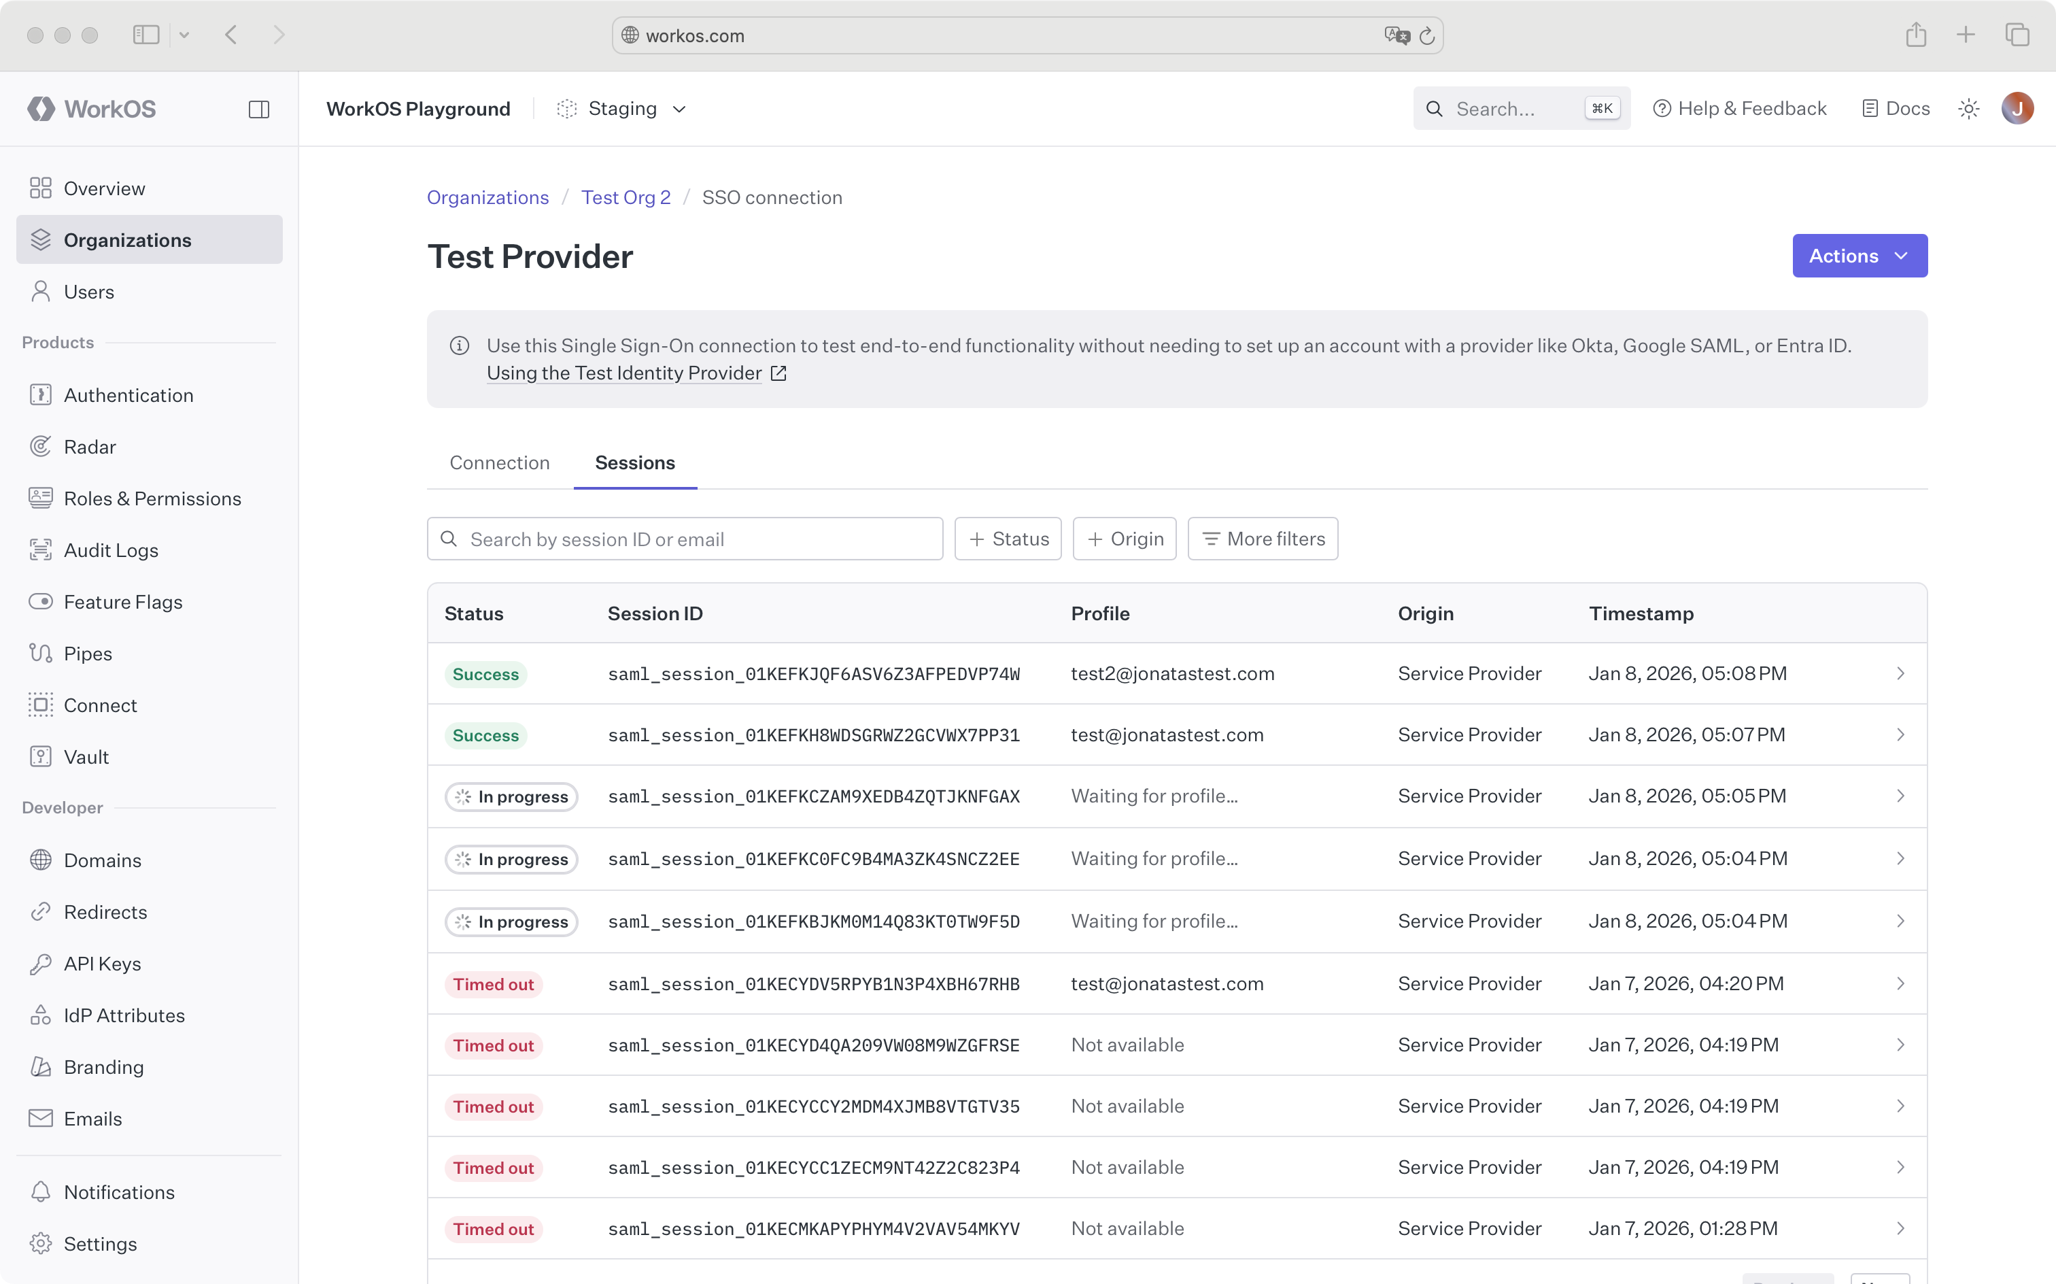Expand the test2@jonatastest.com session row chevron

[1900, 673]
